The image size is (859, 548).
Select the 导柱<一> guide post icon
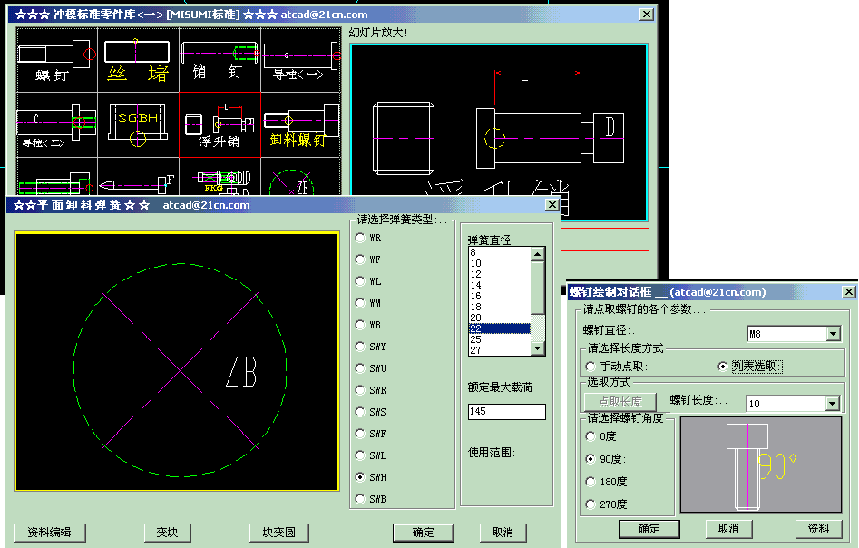coord(299,58)
